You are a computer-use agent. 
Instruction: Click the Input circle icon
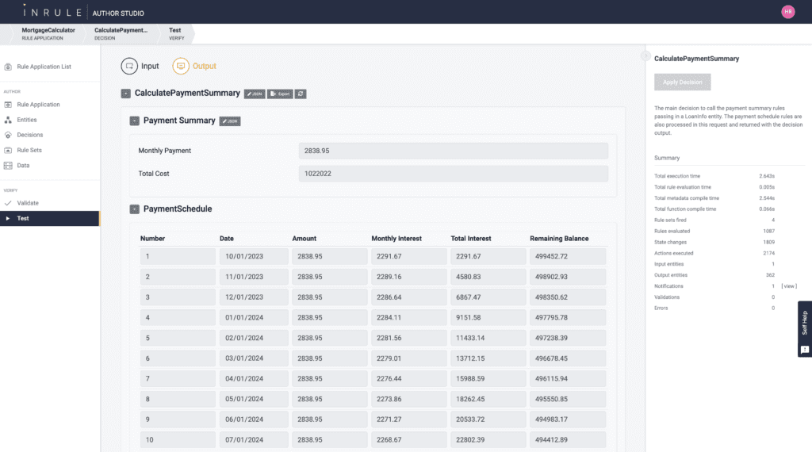coord(129,67)
